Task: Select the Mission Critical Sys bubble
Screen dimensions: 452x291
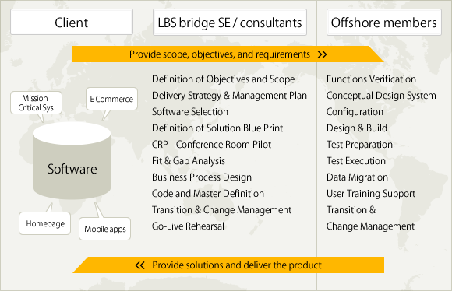Action: coord(36,103)
